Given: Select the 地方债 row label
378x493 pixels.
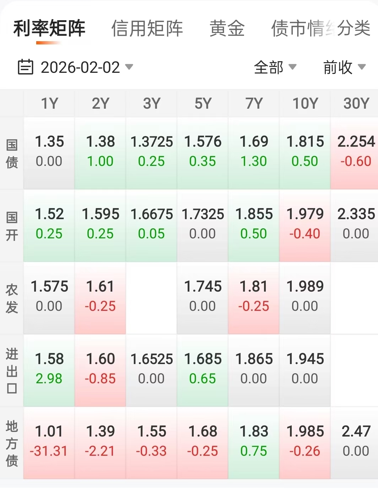Looking at the screenshot, I should (x=12, y=443).
